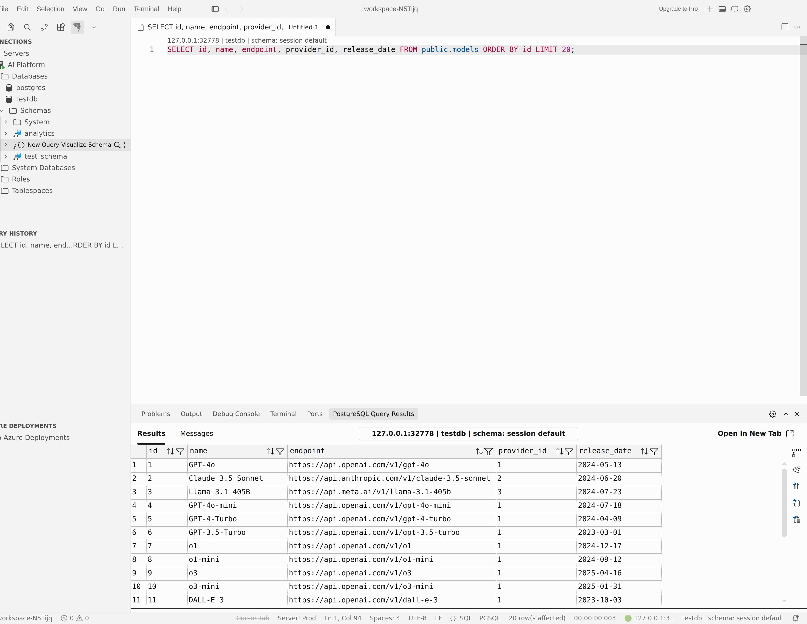The height and width of the screenshot is (624, 807).
Task: Click the errors and warnings status indicator
Action: click(x=75, y=618)
